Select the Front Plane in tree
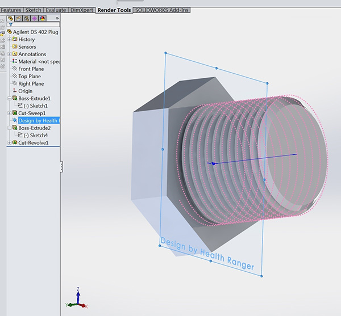Screen dimensions: 341x316 pyautogui.click(x=31, y=69)
